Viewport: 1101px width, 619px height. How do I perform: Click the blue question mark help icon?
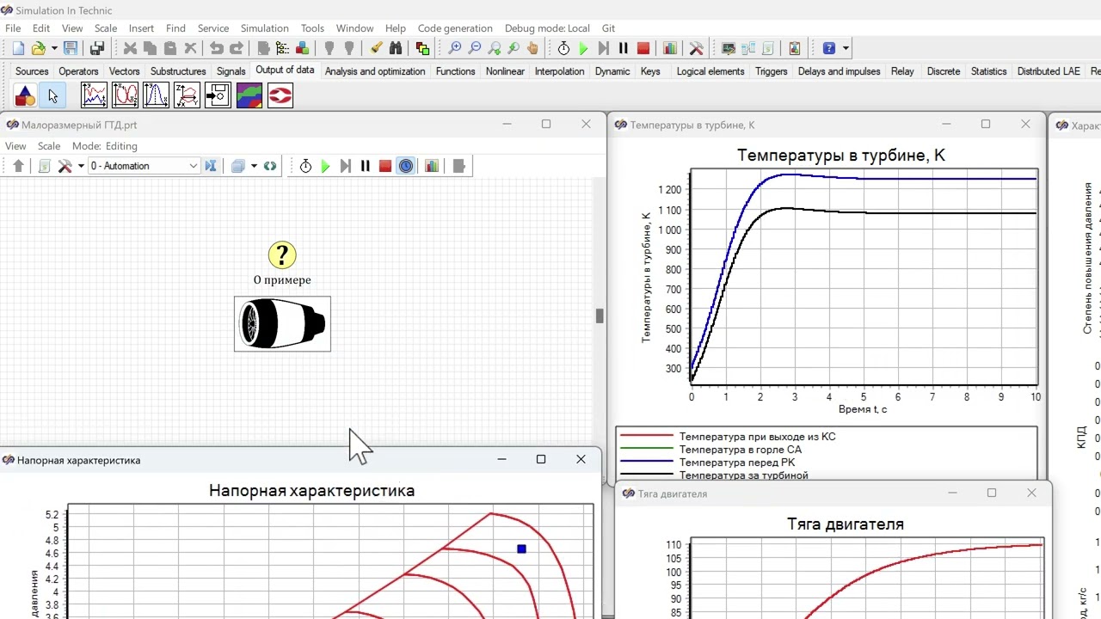coord(829,48)
